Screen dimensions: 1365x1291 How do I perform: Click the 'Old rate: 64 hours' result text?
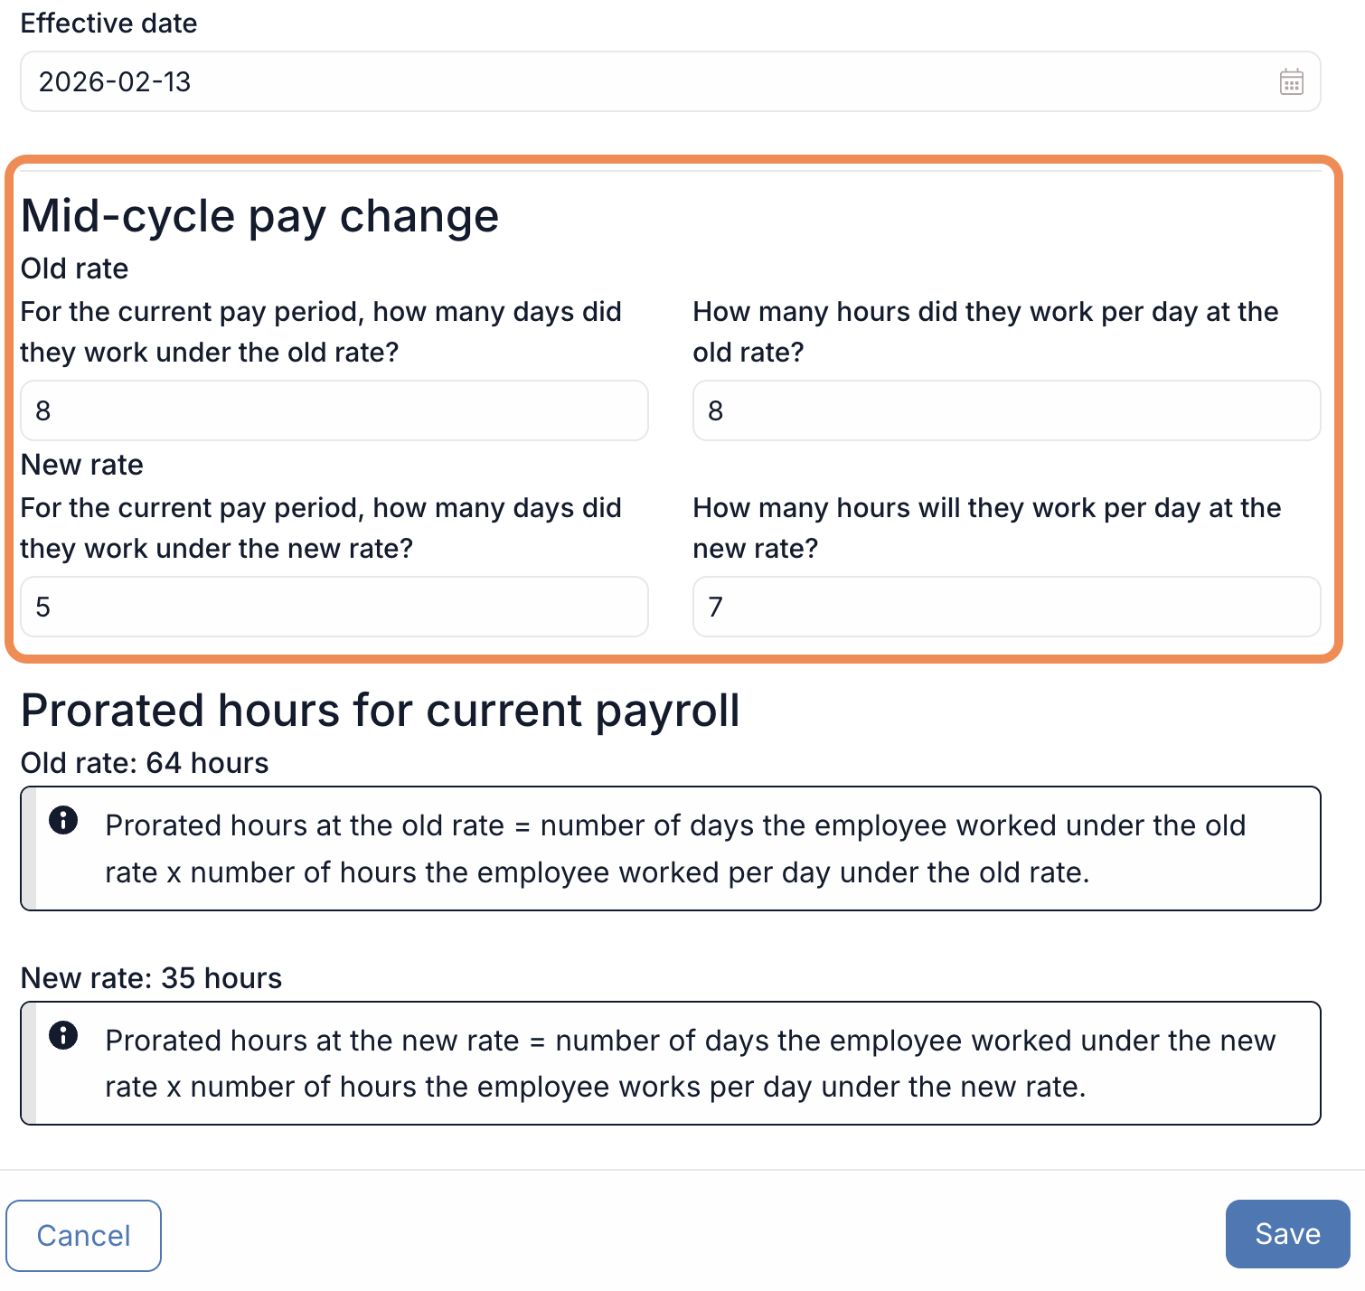click(145, 763)
